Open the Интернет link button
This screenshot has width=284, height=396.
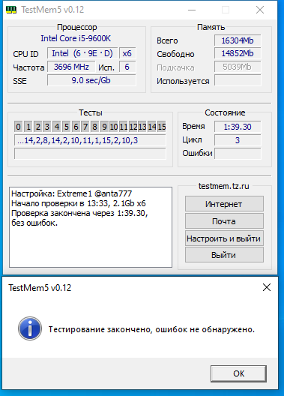(x=224, y=204)
